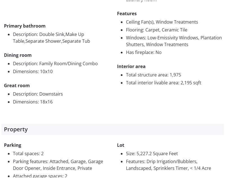227x178 pixels.
Task: Click the Dining room heading
Action: click(18, 55)
